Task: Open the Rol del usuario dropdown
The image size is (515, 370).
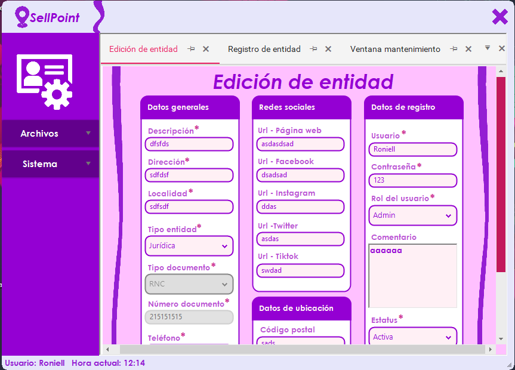Action: pos(413,215)
